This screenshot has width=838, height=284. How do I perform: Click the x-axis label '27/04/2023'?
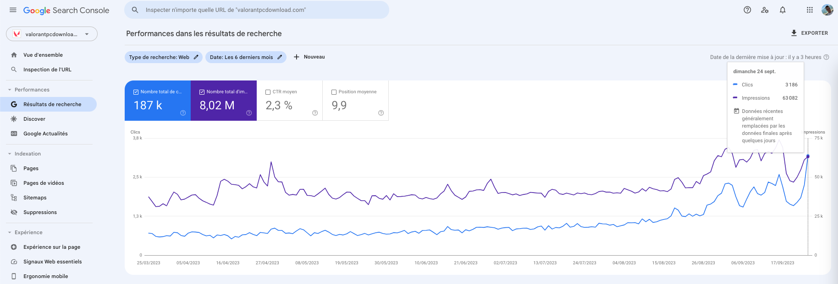[x=267, y=263]
